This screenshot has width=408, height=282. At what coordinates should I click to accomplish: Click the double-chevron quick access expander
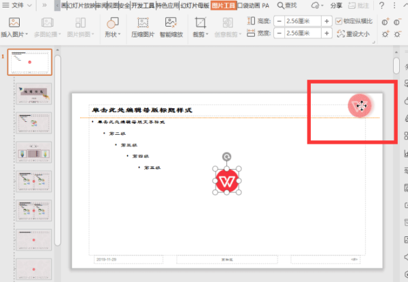tap(44, 5)
